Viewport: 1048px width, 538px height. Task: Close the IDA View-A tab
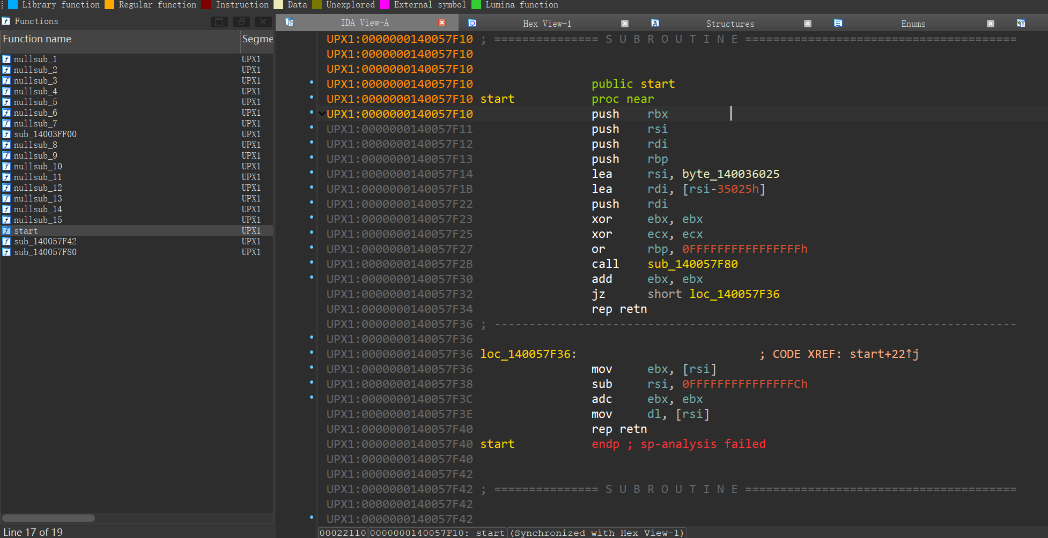442,23
